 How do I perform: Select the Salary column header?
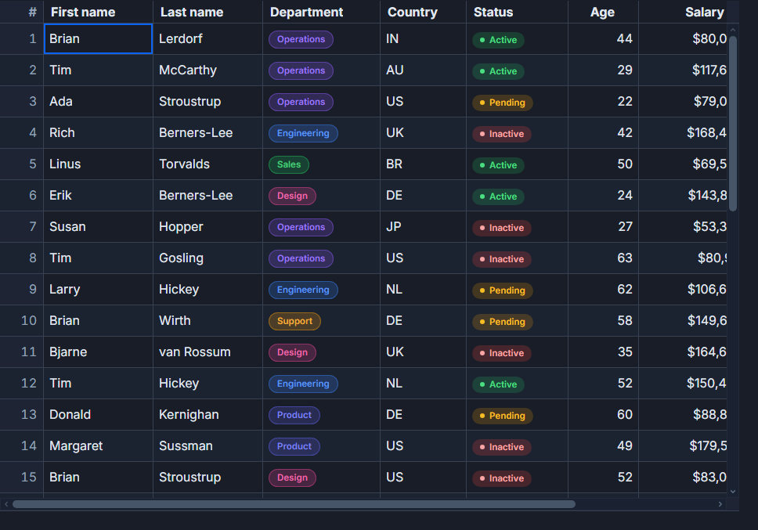tap(684, 12)
